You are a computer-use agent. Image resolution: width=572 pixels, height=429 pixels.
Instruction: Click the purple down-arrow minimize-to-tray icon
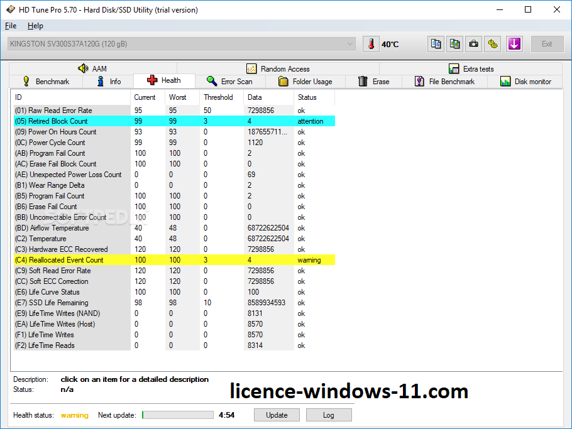(x=514, y=44)
